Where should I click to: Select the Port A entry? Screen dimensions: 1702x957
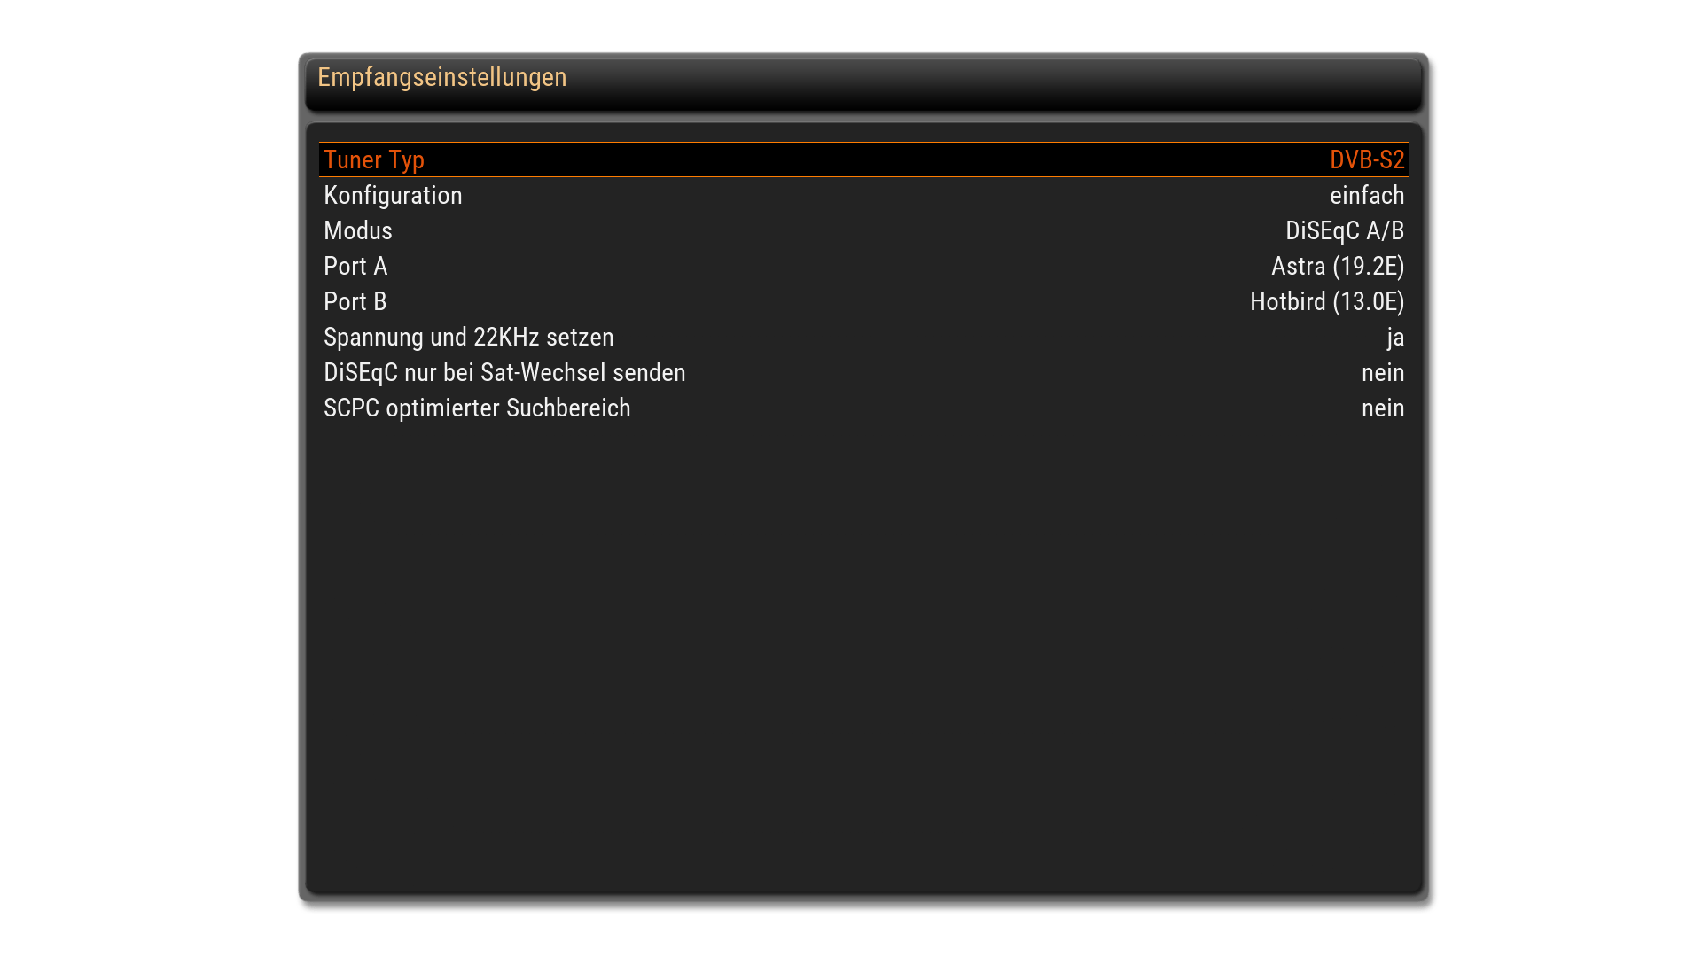[355, 266]
